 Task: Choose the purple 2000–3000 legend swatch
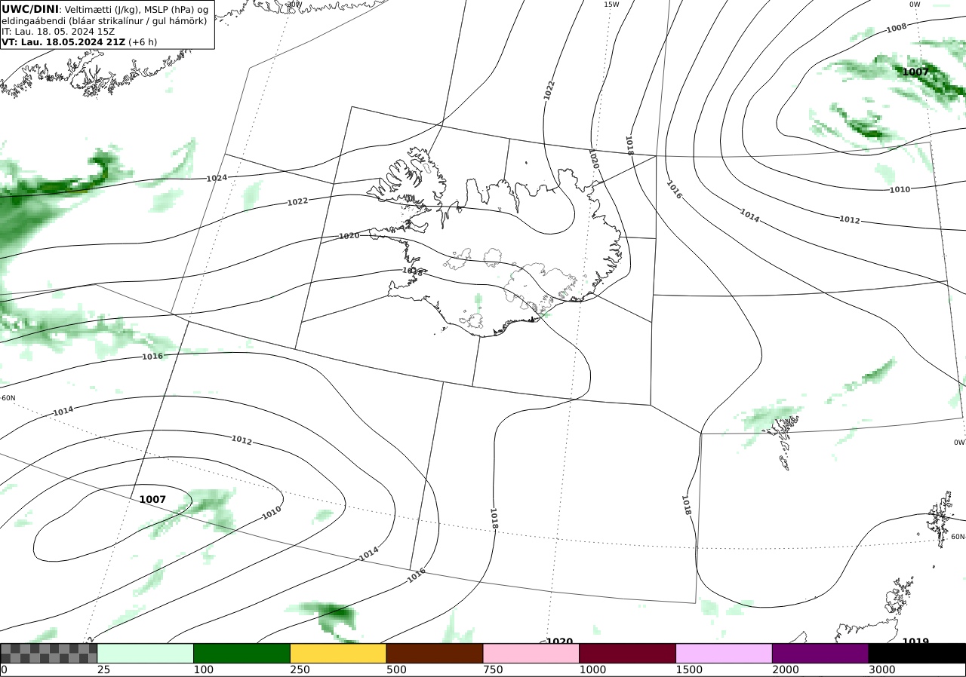pyautogui.click(x=820, y=653)
